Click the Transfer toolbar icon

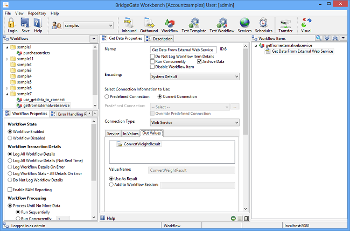coord(285,23)
